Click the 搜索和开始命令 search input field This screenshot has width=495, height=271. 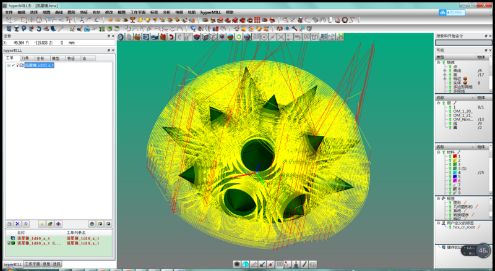463,43
